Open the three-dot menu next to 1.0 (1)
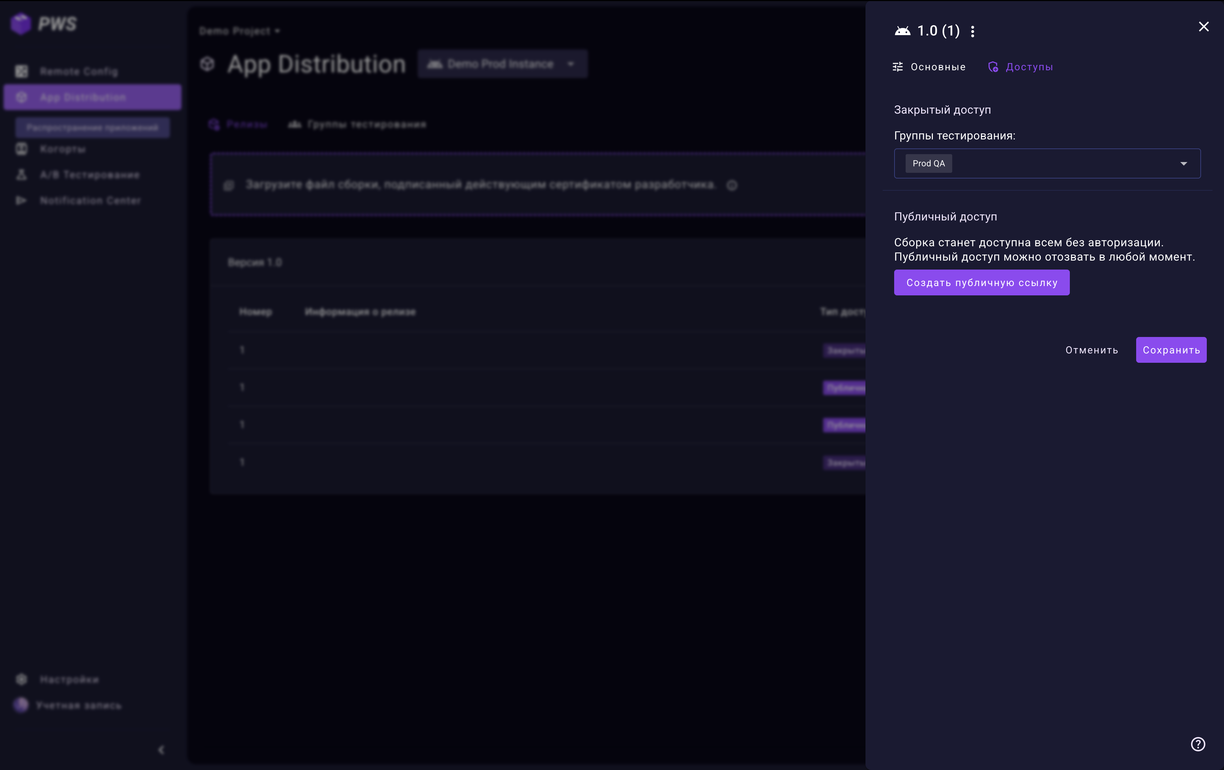Screen dimensions: 1224x770 [972, 32]
